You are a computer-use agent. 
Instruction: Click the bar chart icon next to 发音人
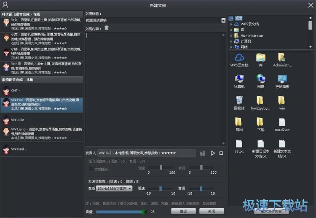pyautogui.click(x=202, y=153)
